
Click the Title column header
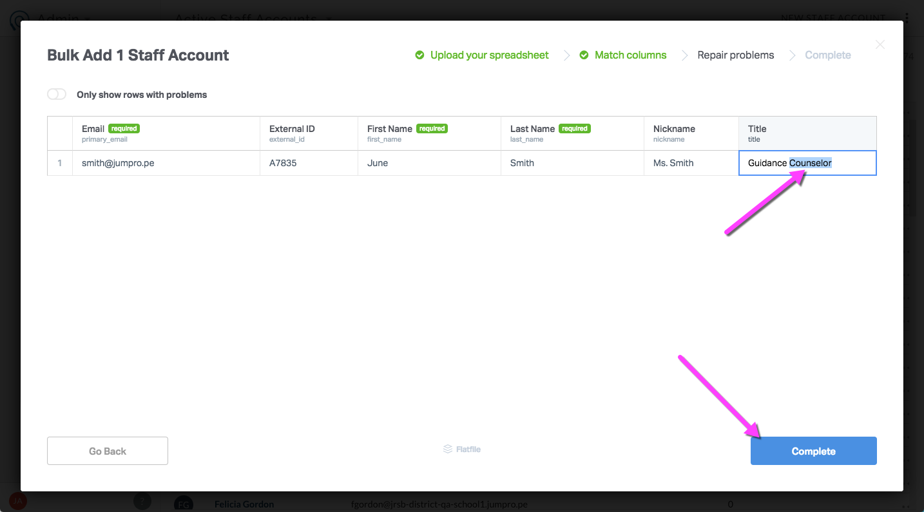click(x=808, y=133)
